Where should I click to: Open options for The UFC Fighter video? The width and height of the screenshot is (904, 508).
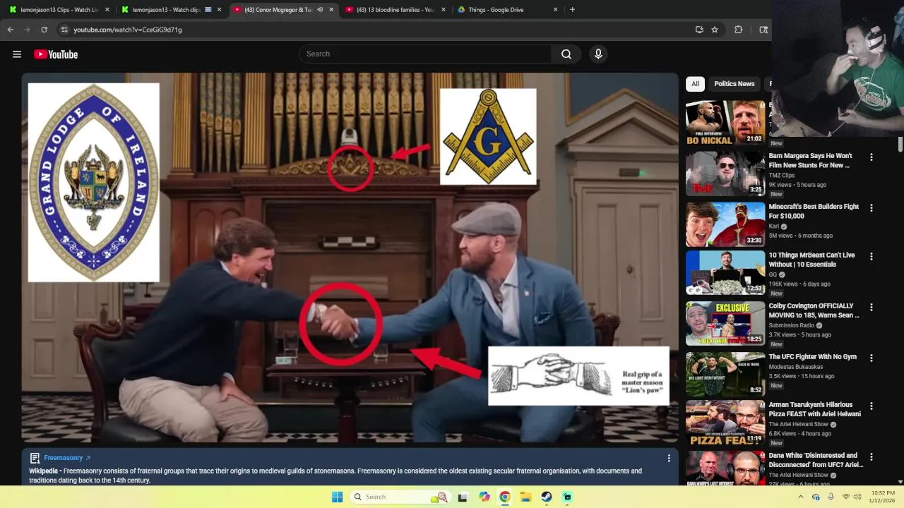click(x=872, y=358)
